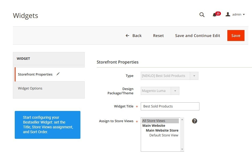Click the pencil icon beside Storefront Properties

(x=58, y=74)
